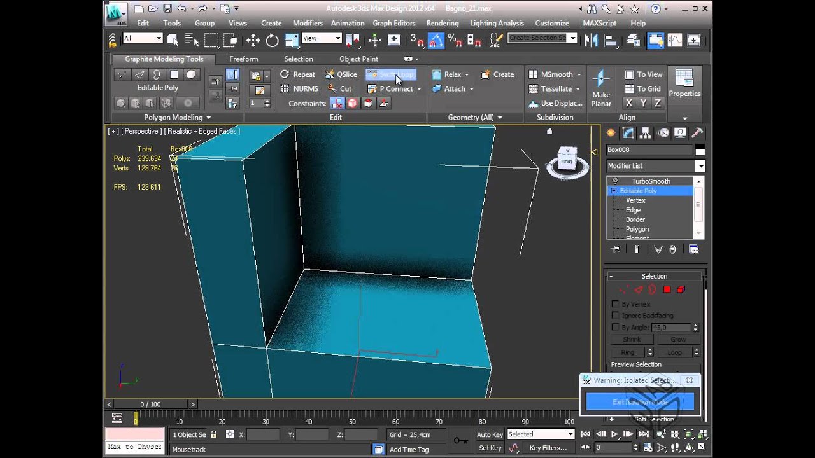815x458 pixels.
Task: Click the key mode toggle key icon
Action: [461, 440]
